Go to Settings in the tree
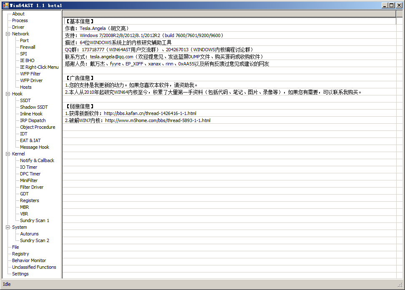405x290 pixels. (20, 274)
